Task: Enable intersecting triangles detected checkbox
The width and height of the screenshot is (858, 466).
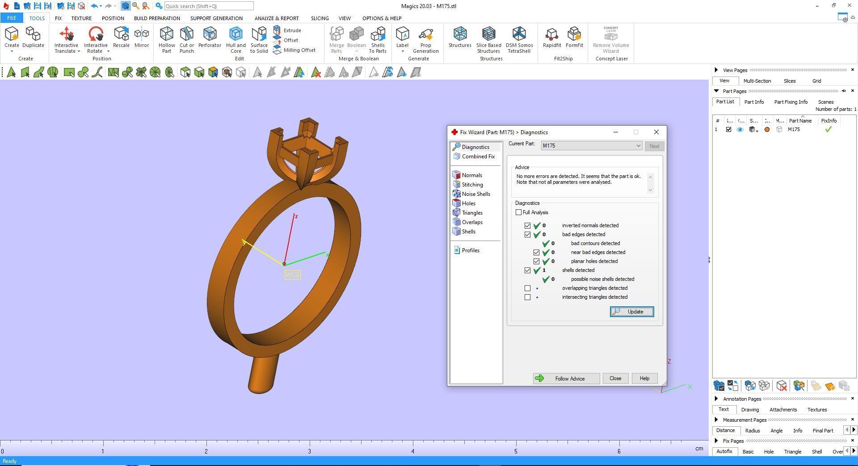Action: click(x=527, y=297)
